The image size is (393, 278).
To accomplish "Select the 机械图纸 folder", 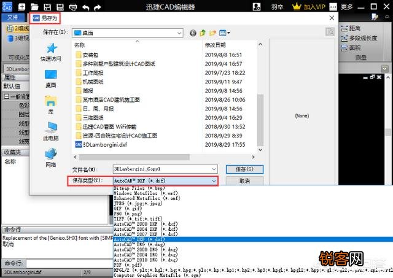I will click(x=89, y=82).
